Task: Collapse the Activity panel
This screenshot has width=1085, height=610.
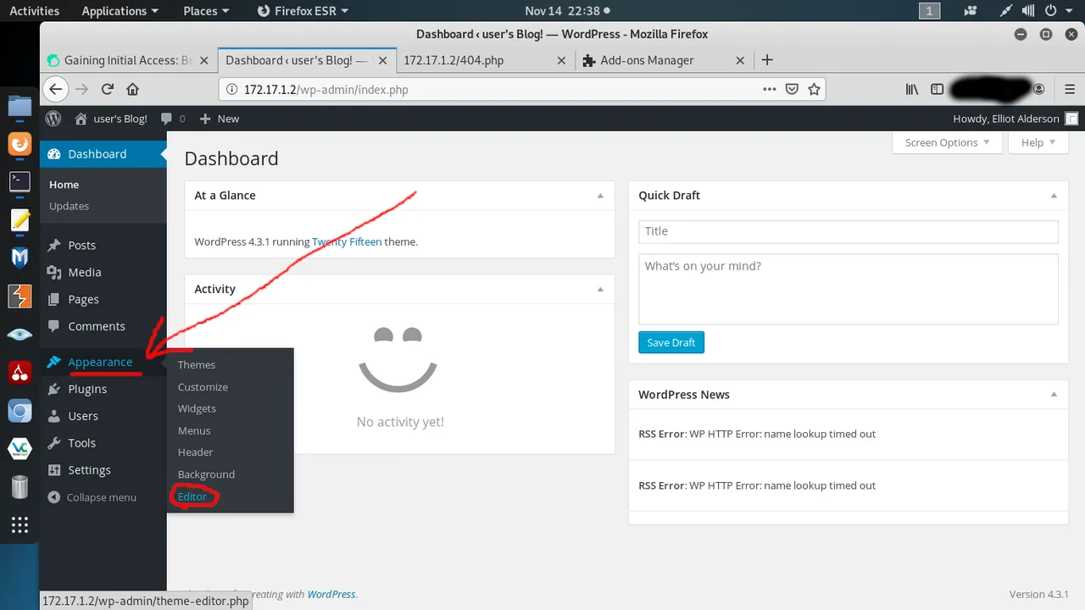Action: tap(600, 289)
